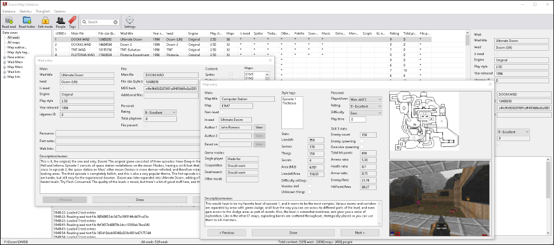Open Difficulty dropdown in Map entry

coord(366,113)
